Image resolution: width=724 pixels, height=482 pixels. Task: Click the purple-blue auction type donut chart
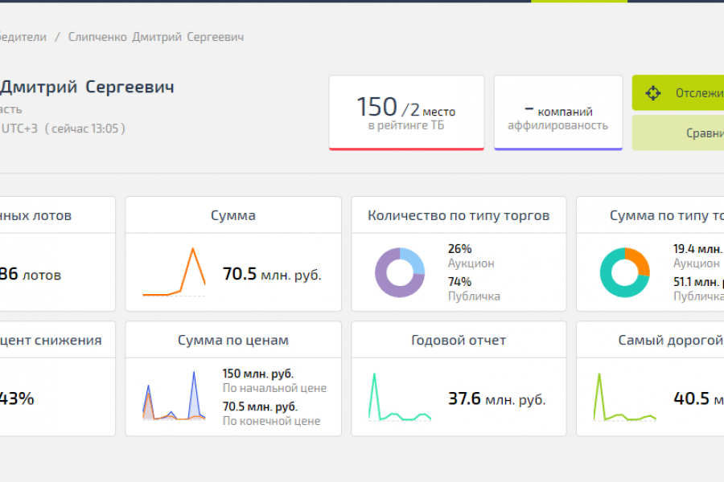399,272
